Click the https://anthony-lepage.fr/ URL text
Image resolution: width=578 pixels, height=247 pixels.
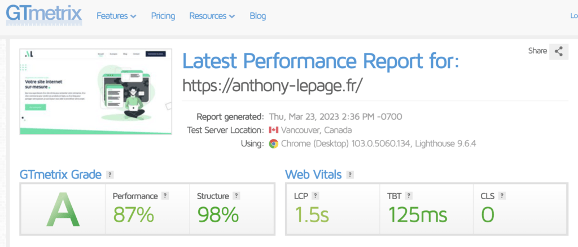pos(273,86)
